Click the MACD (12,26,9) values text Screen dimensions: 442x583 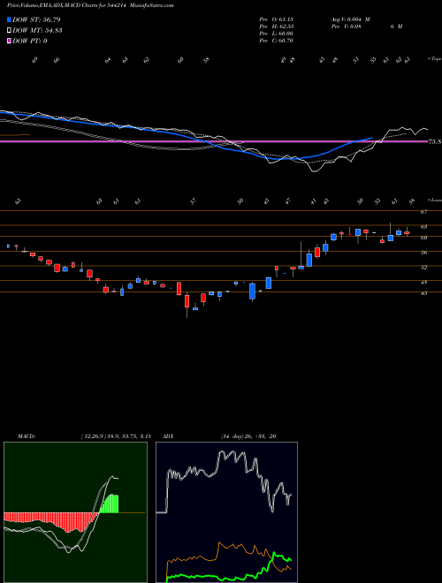pyautogui.click(x=115, y=436)
